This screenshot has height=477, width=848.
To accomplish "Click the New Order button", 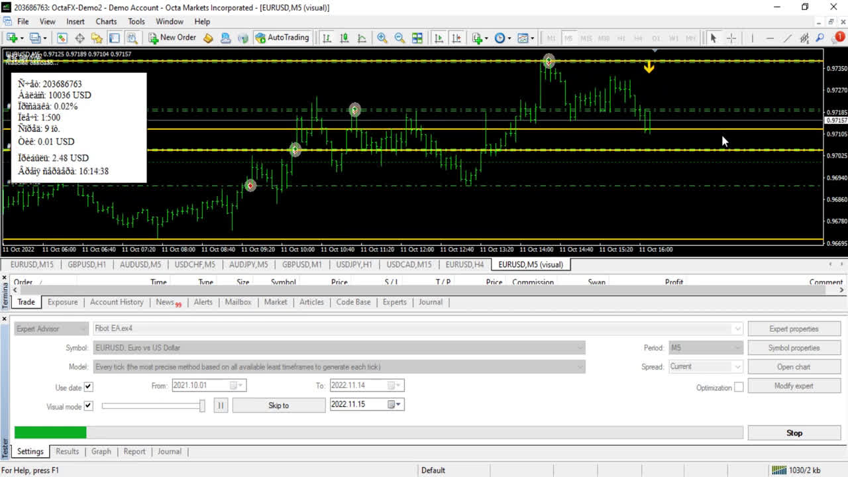I will [x=172, y=38].
